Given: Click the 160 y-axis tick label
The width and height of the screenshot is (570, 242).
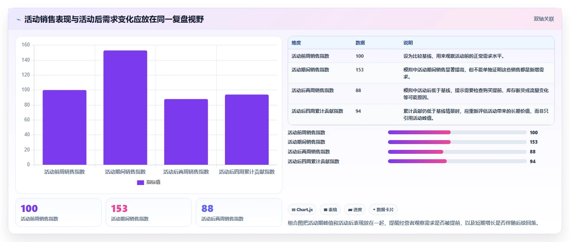Looking at the screenshot, I should point(26,45).
